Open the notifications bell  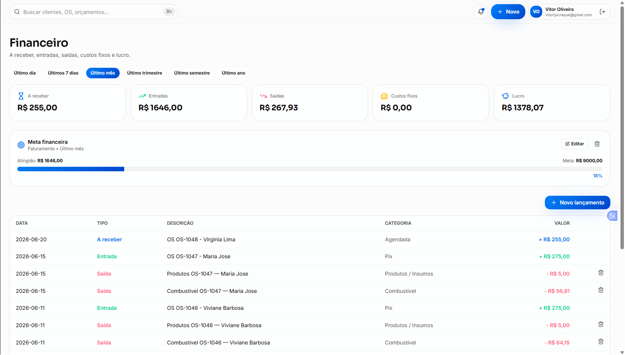pyautogui.click(x=481, y=12)
